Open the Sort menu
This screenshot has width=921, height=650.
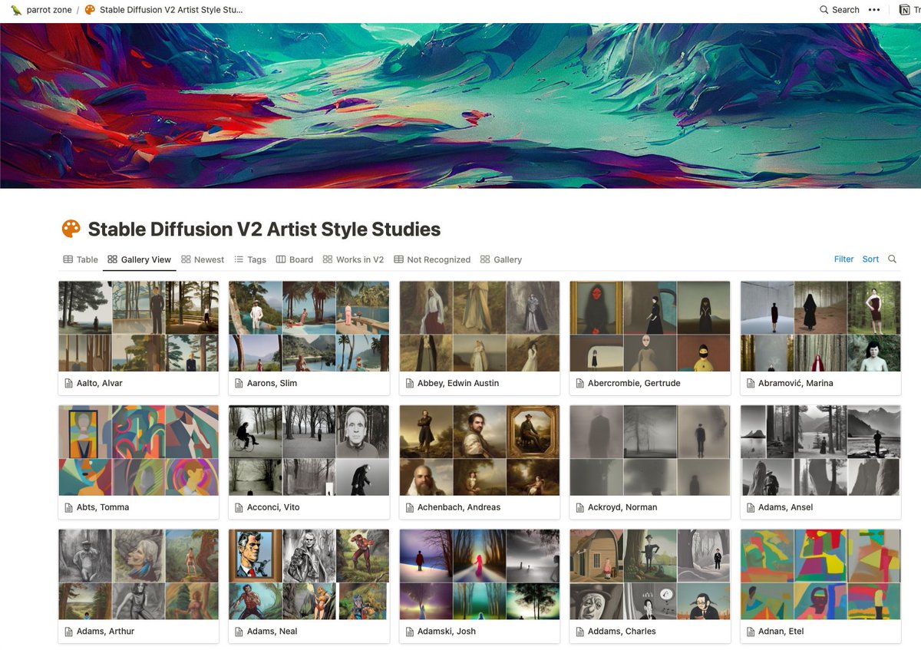[x=870, y=259]
